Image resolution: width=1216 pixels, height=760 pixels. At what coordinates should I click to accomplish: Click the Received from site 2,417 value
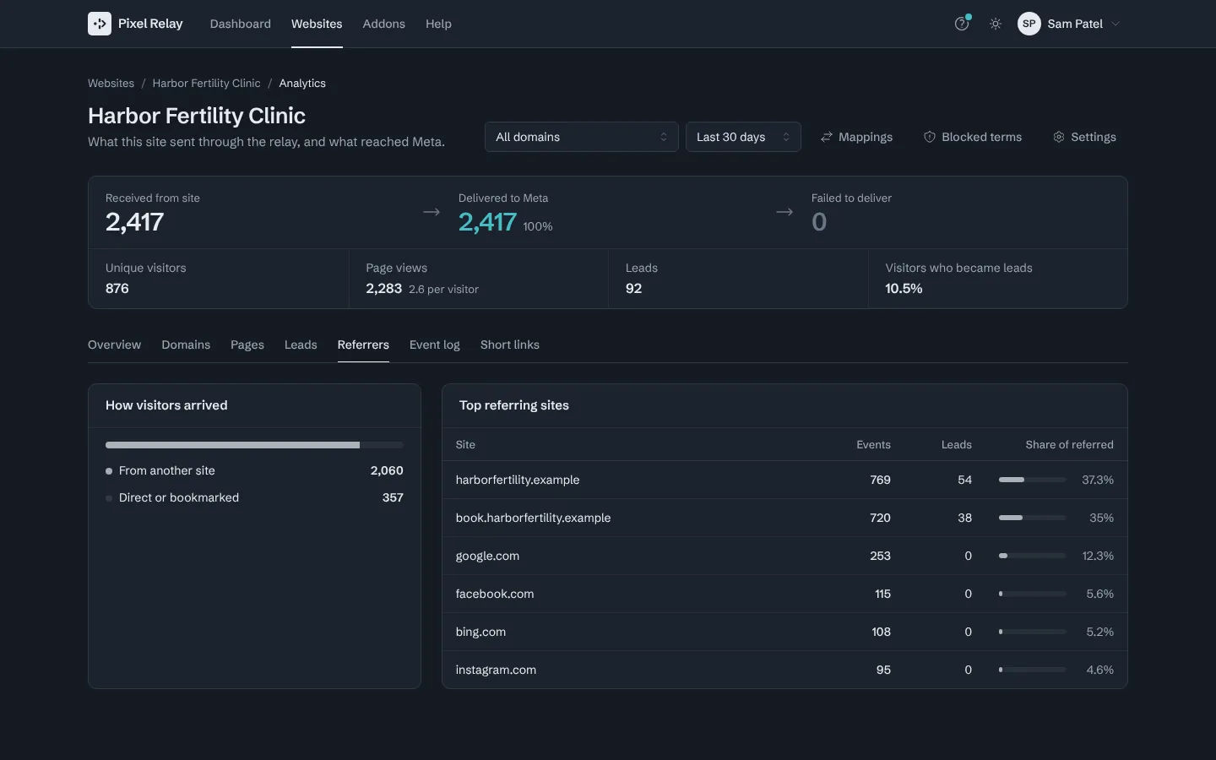click(134, 222)
